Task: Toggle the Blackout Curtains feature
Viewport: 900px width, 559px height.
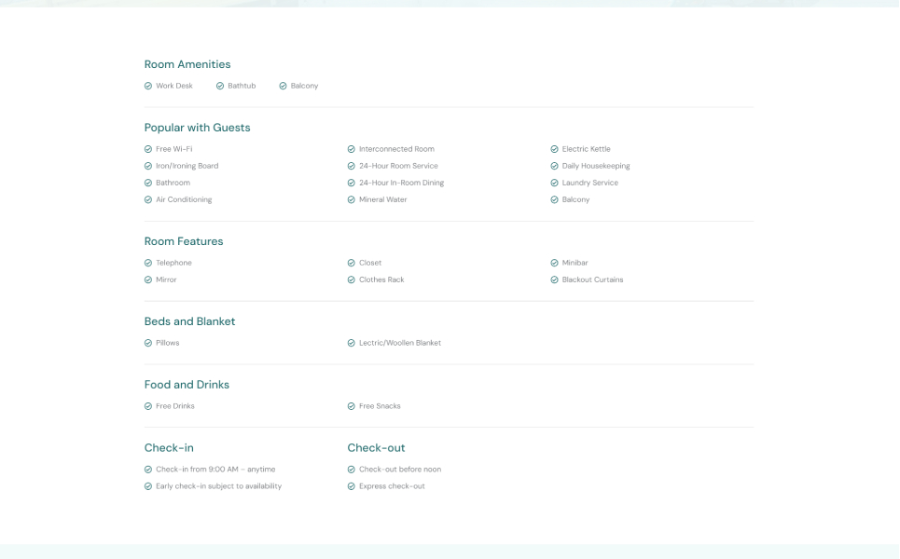Action: (591, 279)
